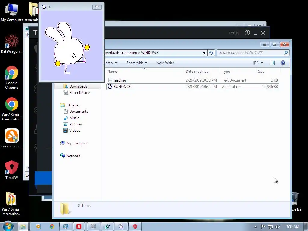
Task: Click the readme date 2/26/2019 10:38 PM
Action: point(201,80)
